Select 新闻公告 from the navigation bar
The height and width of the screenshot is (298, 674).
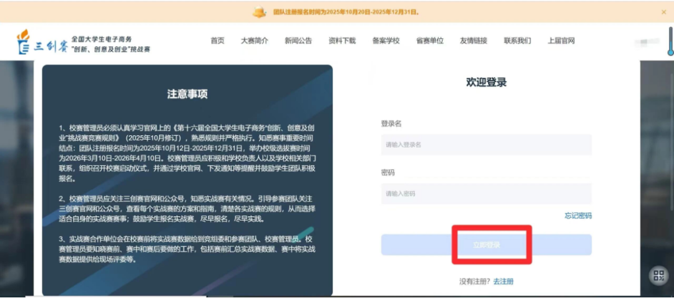click(x=298, y=41)
